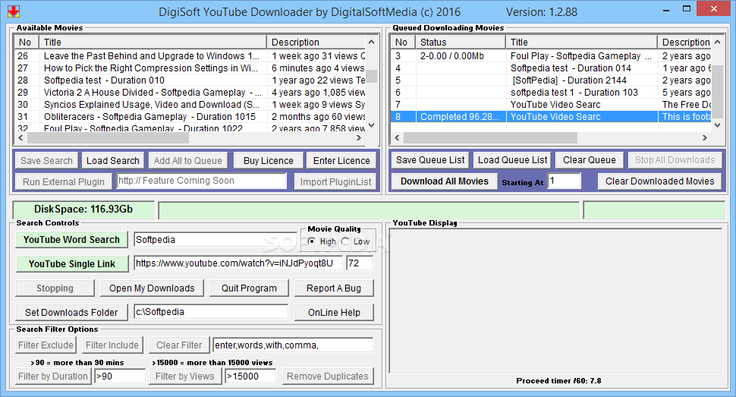Click the Filter Include button
This screenshot has height=397, width=736.
click(x=112, y=345)
